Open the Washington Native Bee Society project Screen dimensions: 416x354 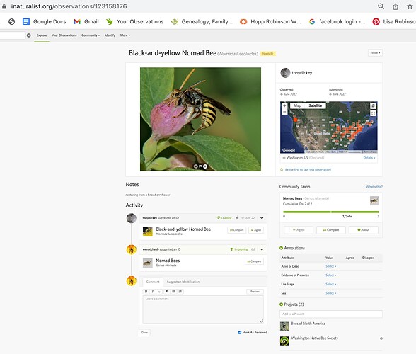click(x=315, y=338)
